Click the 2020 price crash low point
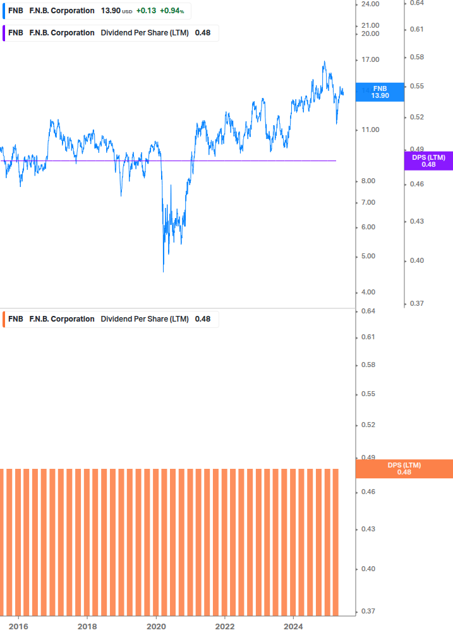This screenshot has width=453, height=635. pos(163,271)
